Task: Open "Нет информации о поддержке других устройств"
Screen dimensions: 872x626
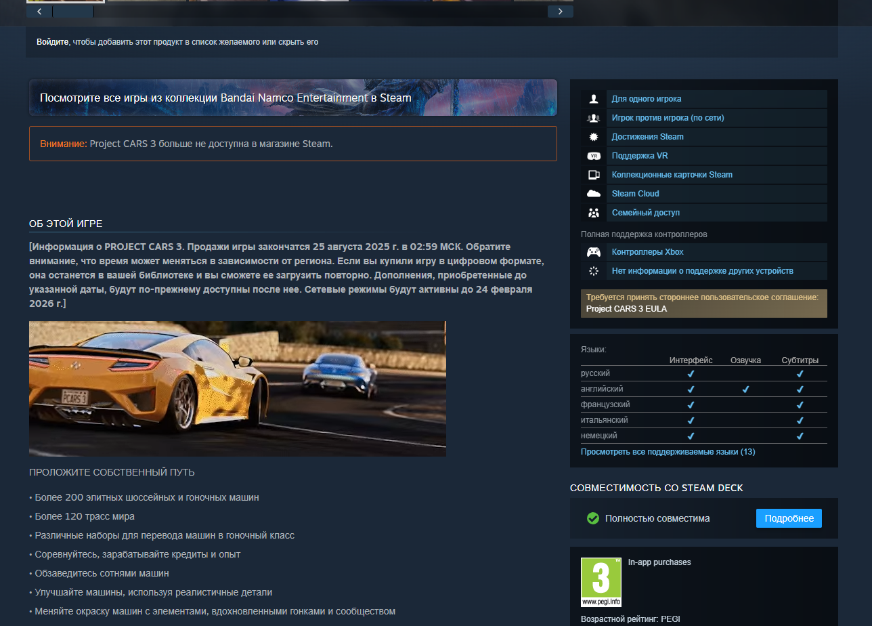Action: click(703, 271)
